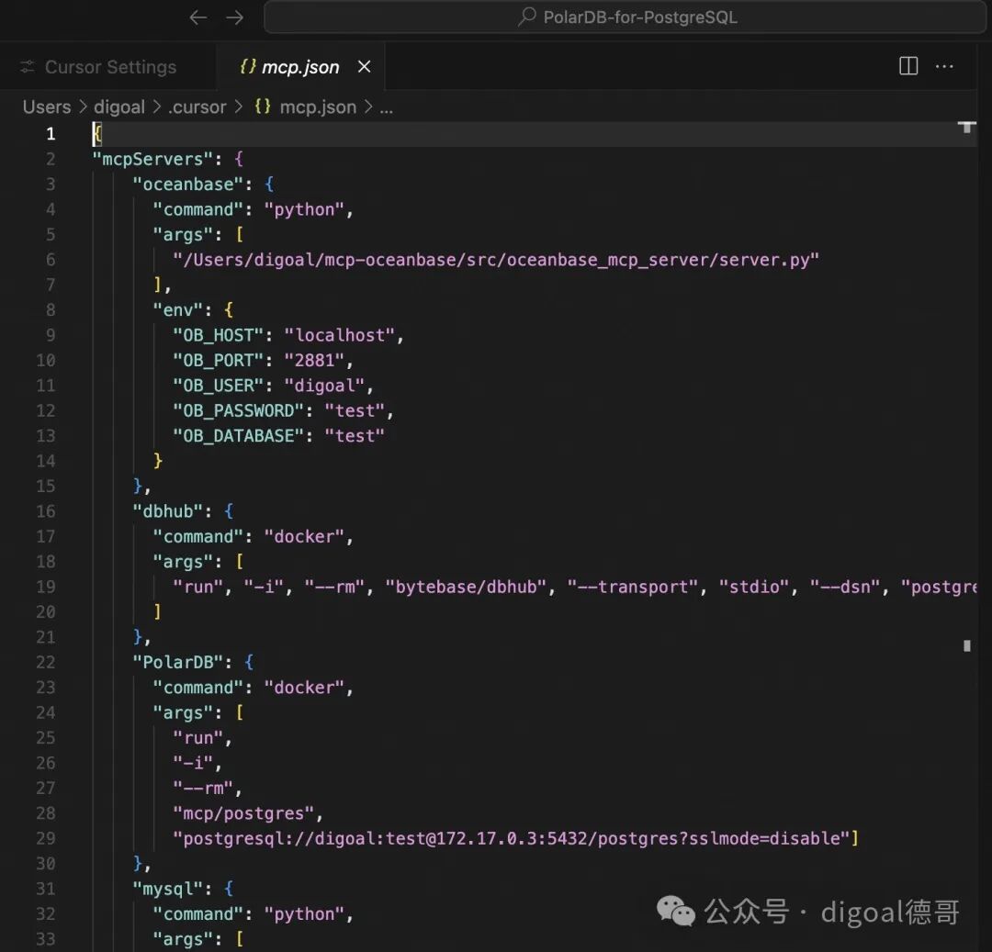Click the "mcp/postgres" argument string
The height and width of the screenshot is (952, 992).
click(x=243, y=813)
